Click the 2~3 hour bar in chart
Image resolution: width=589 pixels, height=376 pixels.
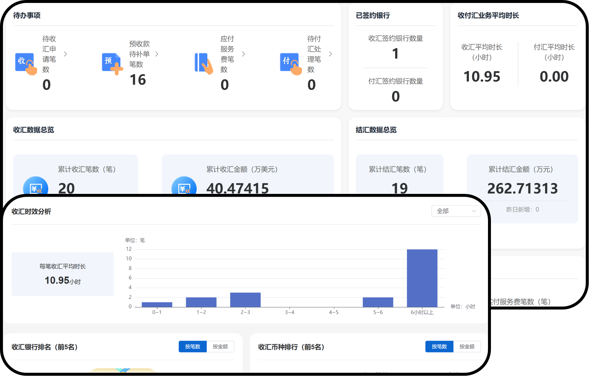(x=245, y=300)
